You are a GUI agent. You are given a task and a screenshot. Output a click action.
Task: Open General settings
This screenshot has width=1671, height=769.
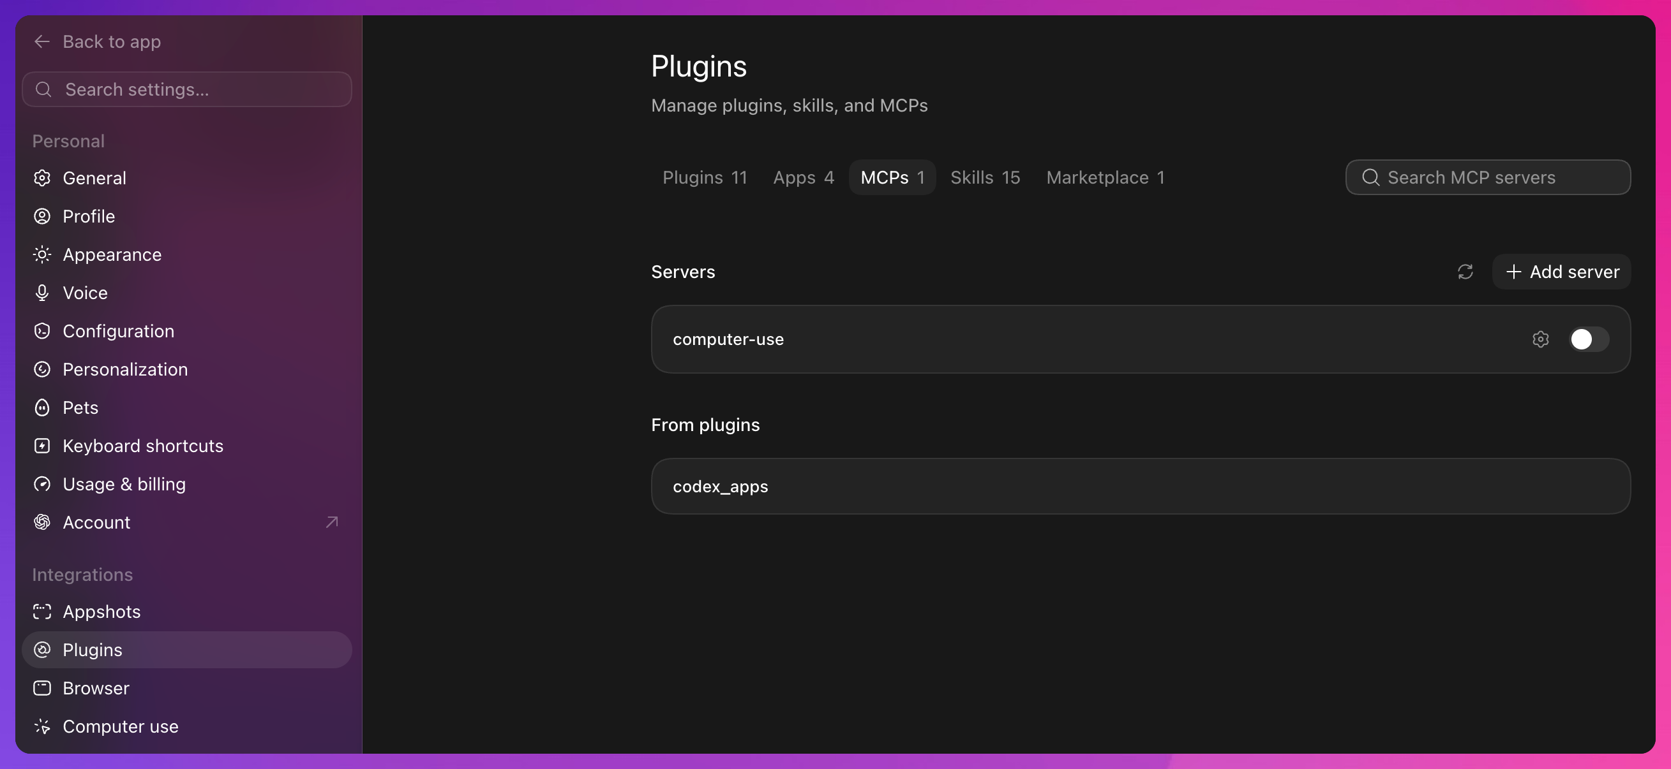coord(187,178)
